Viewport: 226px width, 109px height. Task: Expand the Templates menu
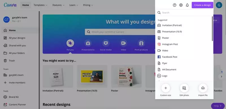point(40,5)
